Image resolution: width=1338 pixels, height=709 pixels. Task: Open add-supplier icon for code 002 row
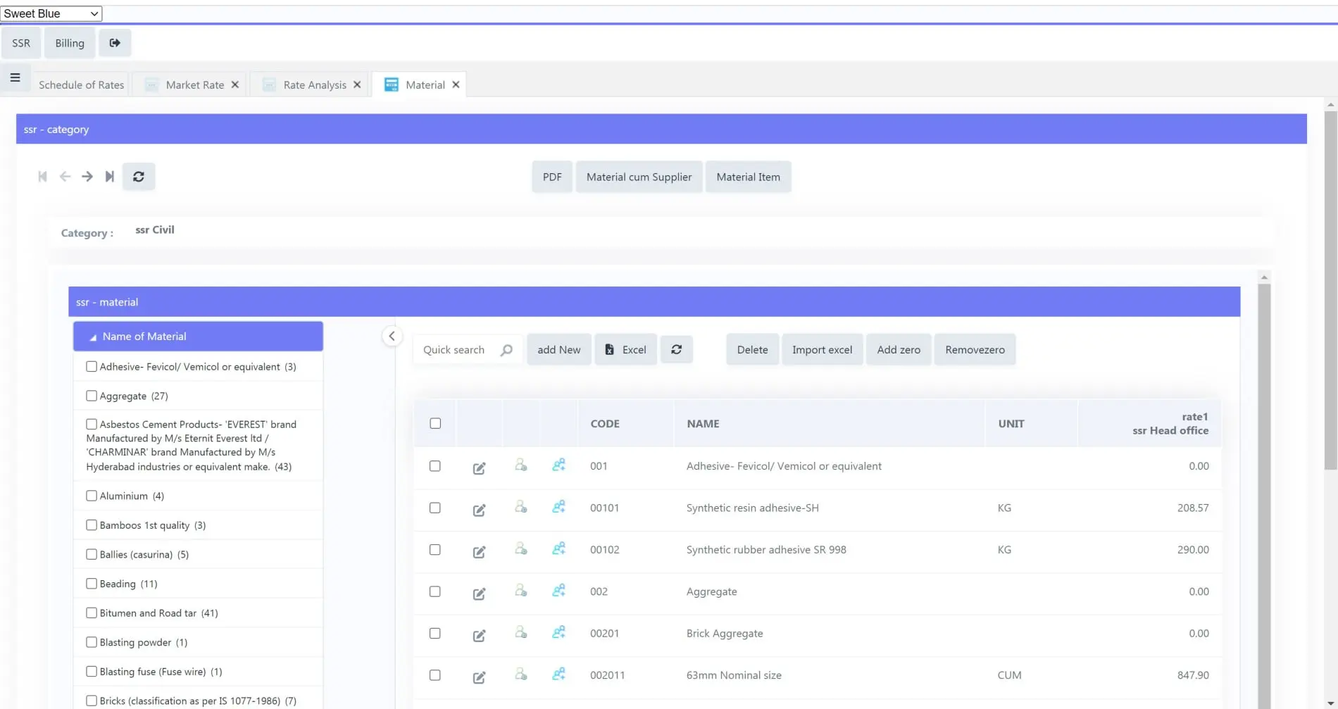pyautogui.click(x=558, y=591)
